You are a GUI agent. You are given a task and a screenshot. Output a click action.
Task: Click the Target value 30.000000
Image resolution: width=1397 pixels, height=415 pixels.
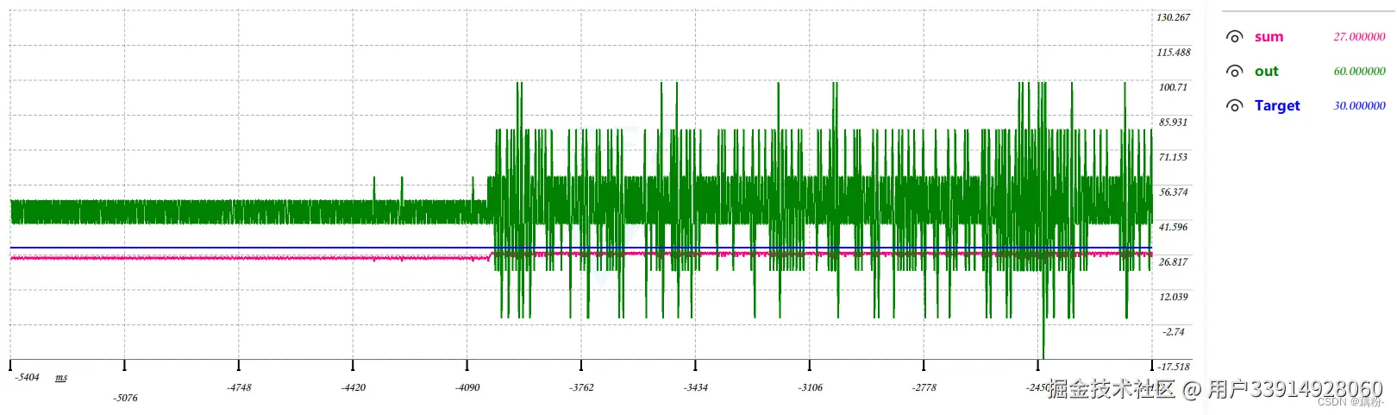click(1359, 106)
